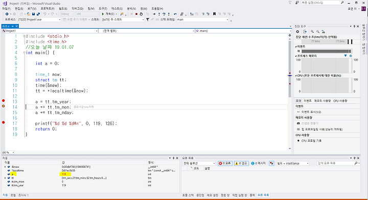
Task: Click the heap profiling enable link
Action: click(x=322, y=129)
